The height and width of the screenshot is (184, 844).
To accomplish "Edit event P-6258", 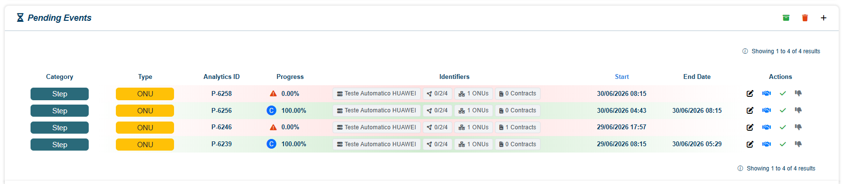I will pyautogui.click(x=750, y=93).
